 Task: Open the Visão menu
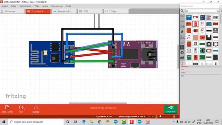click(37, 6)
